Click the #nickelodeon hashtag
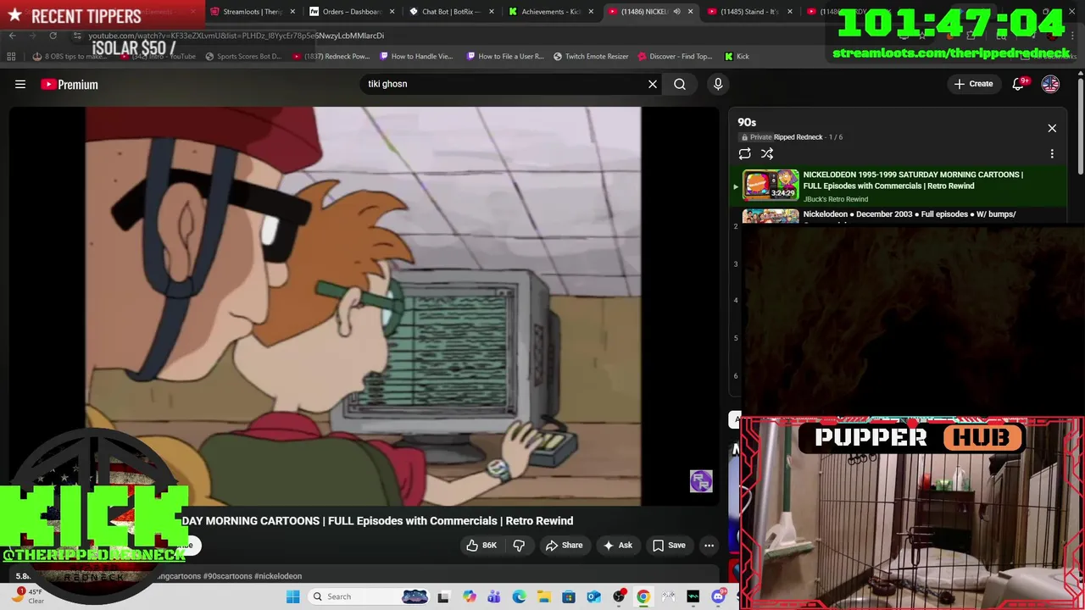 [277, 576]
